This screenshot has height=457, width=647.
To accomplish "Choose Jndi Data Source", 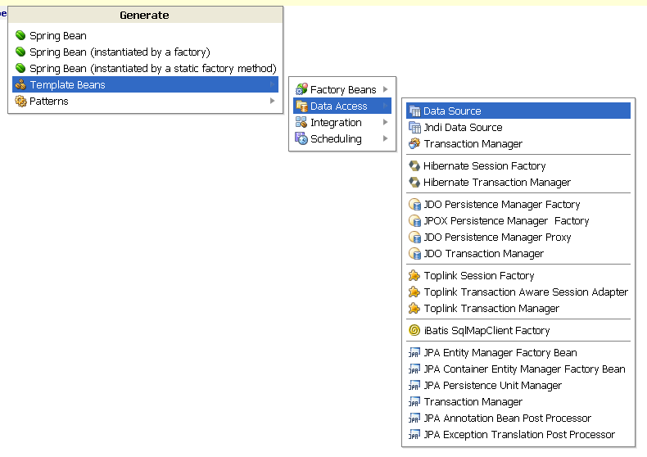I will (463, 128).
